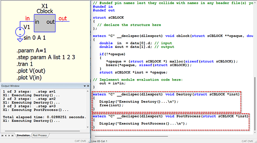This screenshot has width=257, height=143.
Task: Select the X1 Cblock component box
Action: [45, 23]
